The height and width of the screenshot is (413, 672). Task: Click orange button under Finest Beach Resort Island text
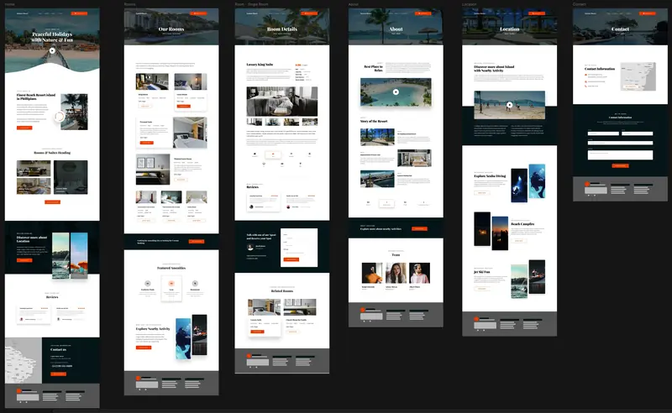click(x=24, y=128)
